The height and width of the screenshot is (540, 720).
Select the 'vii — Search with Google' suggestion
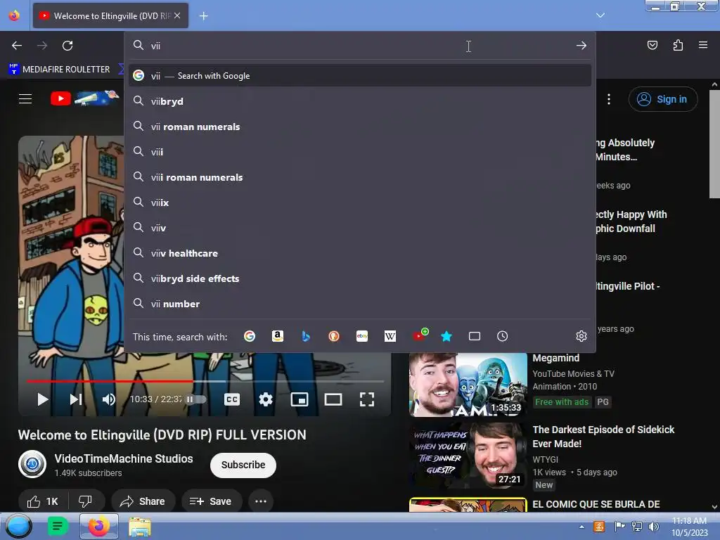click(x=360, y=76)
